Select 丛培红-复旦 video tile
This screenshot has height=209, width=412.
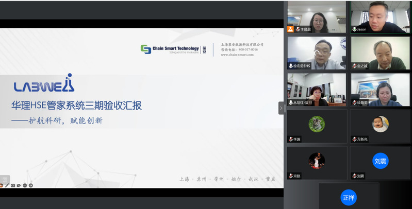pos(317,90)
